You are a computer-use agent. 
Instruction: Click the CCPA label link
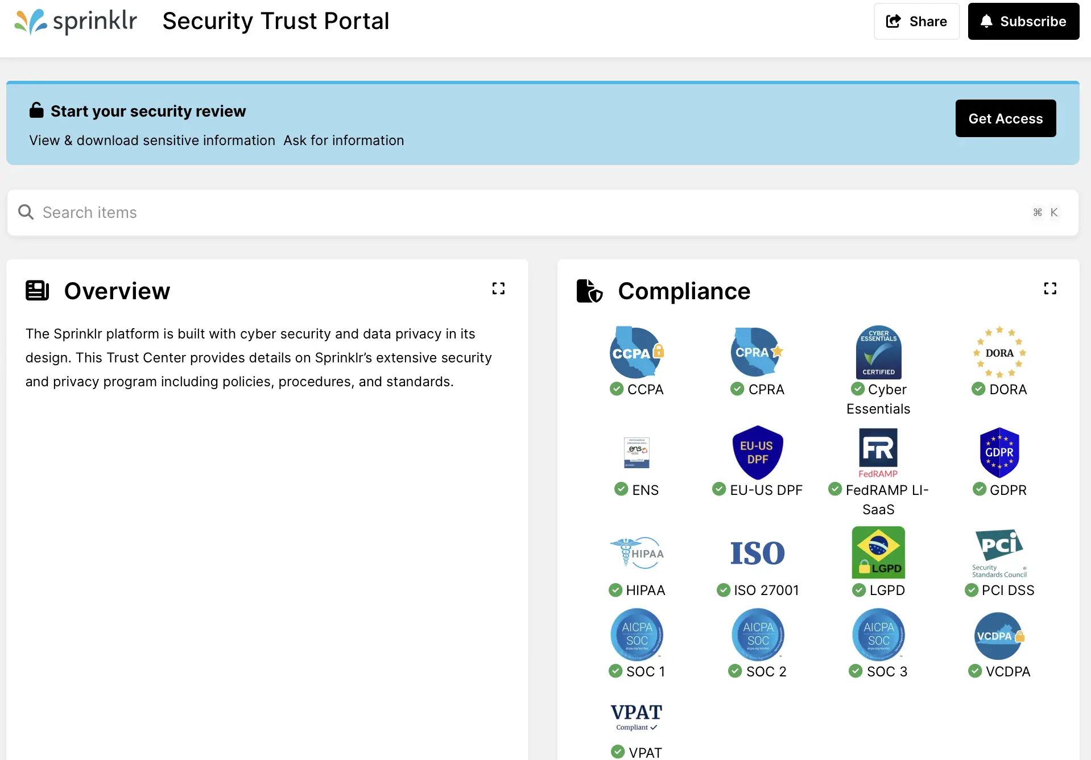tap(645, 390)
